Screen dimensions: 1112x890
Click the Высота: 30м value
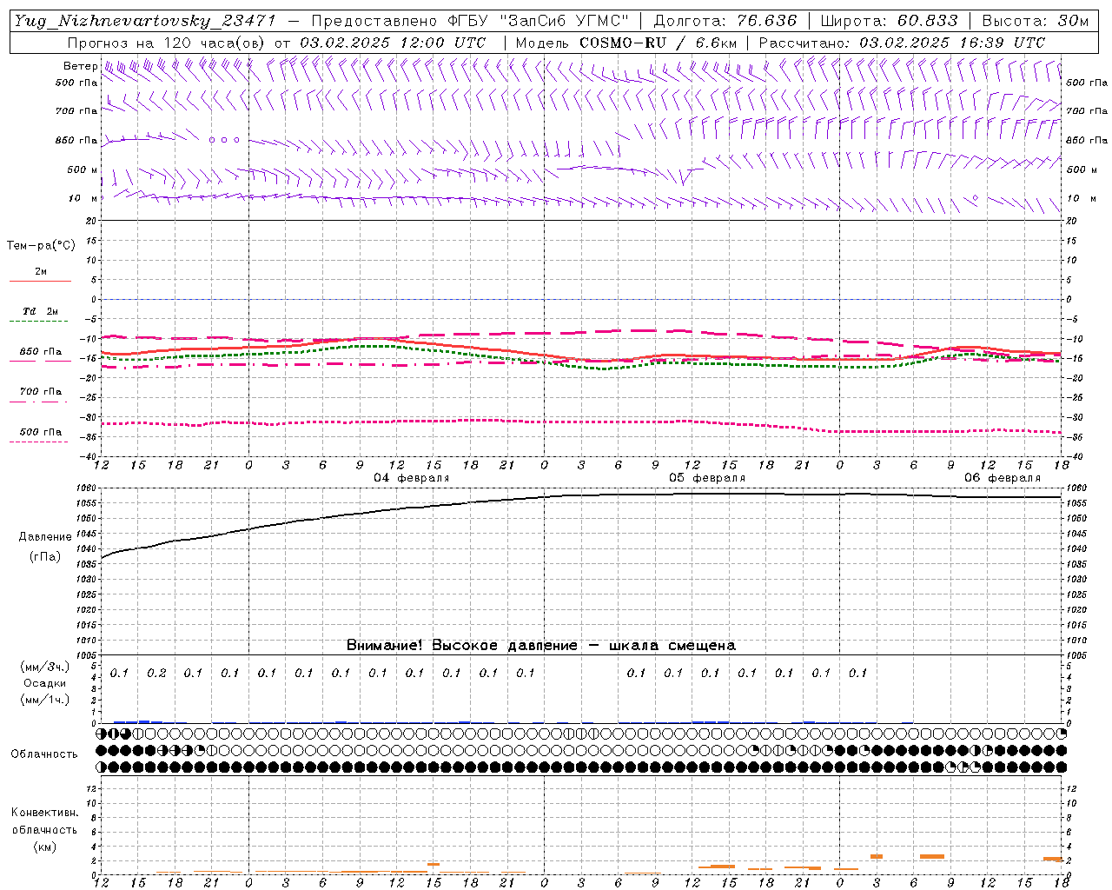coord(1036,21)
